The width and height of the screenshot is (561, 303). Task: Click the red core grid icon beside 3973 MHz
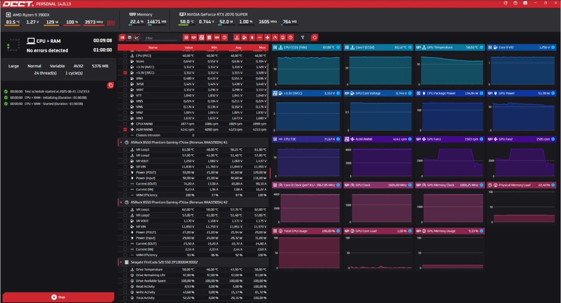pyautogui.click(x=111, y=23)
